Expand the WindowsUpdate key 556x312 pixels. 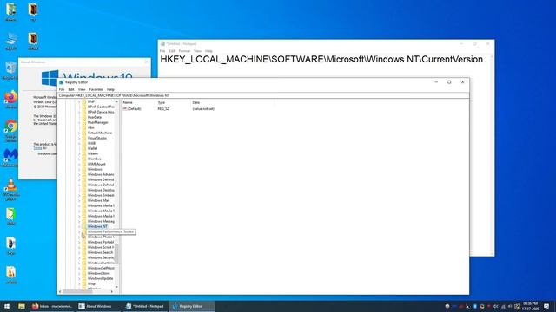coord(79,278)
